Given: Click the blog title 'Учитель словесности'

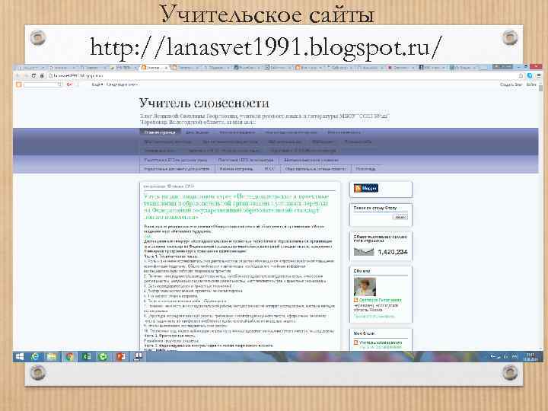Looking at the screenshot, I should [x=204, y=103].
